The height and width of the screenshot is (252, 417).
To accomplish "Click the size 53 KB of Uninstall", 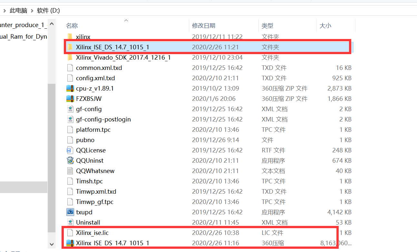I will [x=344, y=222].
